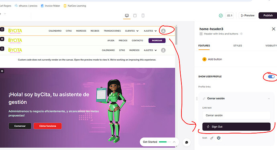Open the chat bubble support icon
The height and width of the screenshot is (150, 277).
click(x=187, y=142)
